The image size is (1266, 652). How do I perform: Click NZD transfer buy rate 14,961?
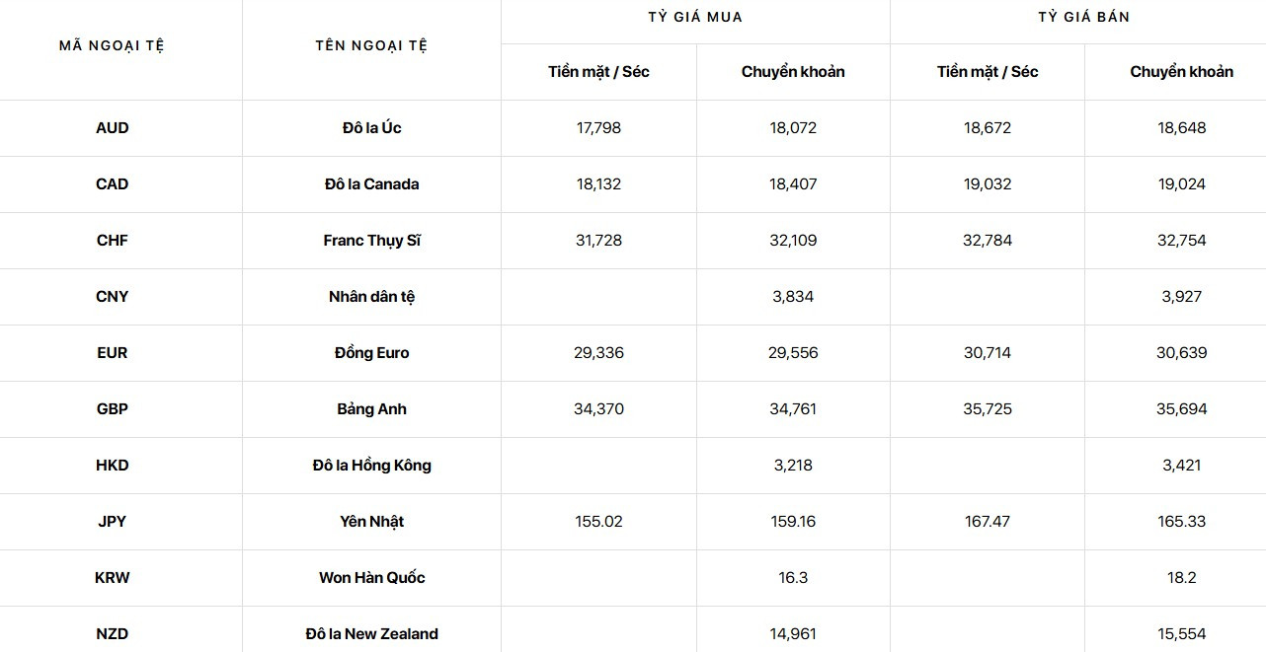coord(793,634)
